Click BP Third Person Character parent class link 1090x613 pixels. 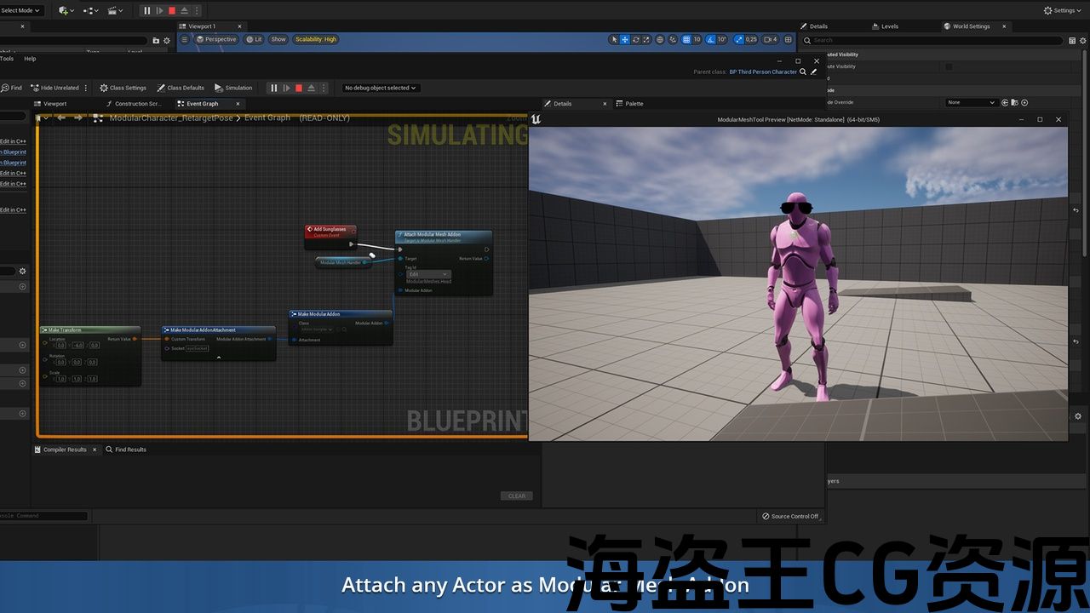[763, 72]
